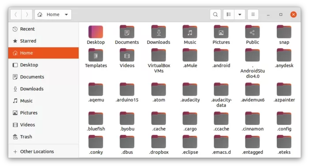Viewport: 309px width, 167px height.
Task: Open Desktop from the sidebar
Action: 43,65
